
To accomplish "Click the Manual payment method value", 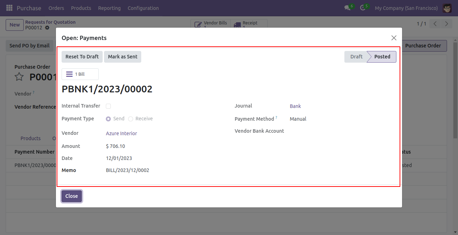I will tap(298, 119).
